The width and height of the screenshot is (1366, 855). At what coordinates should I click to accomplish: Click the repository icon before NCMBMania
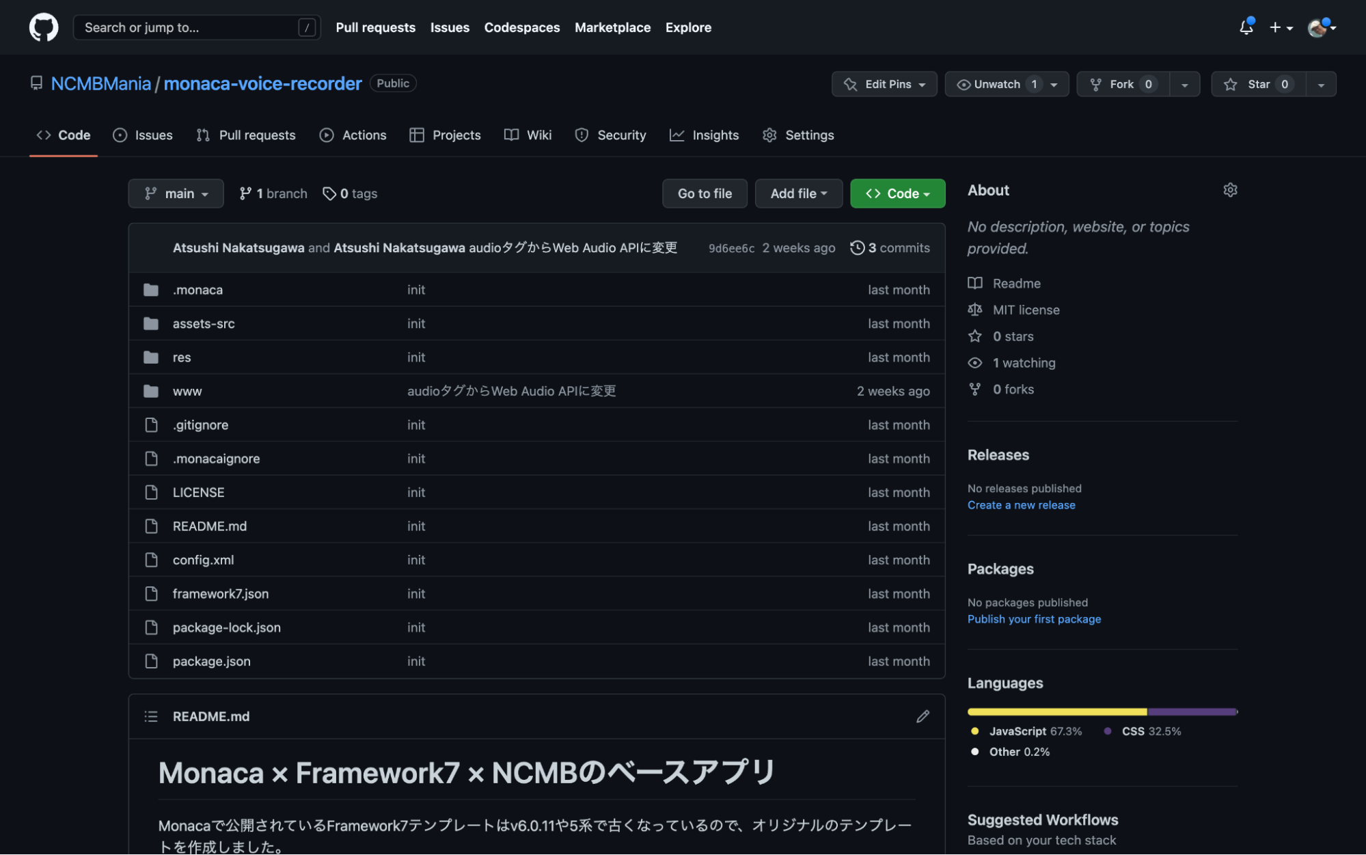click(36, 83)
